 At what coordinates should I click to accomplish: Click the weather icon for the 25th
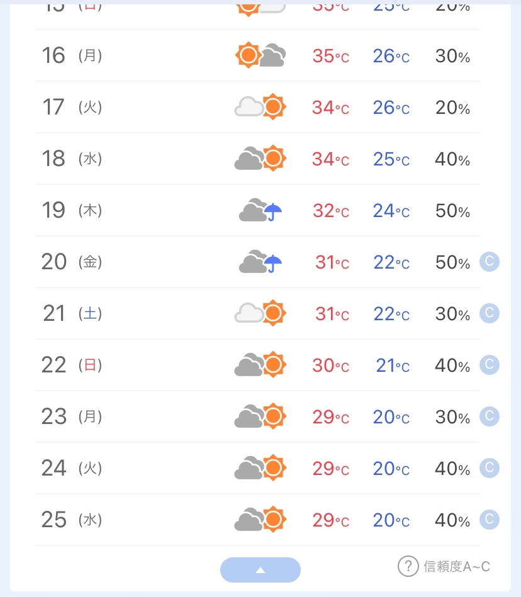(x=260, y=520)
